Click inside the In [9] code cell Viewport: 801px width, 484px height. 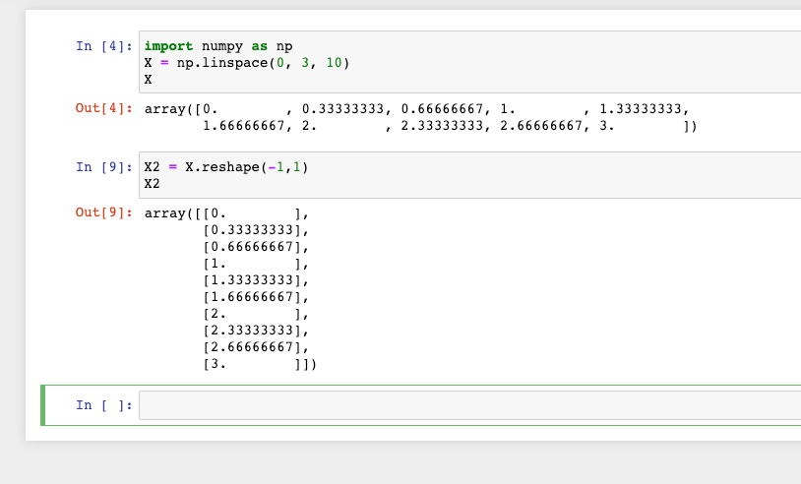pyautogui.click(x=470, y=174)
